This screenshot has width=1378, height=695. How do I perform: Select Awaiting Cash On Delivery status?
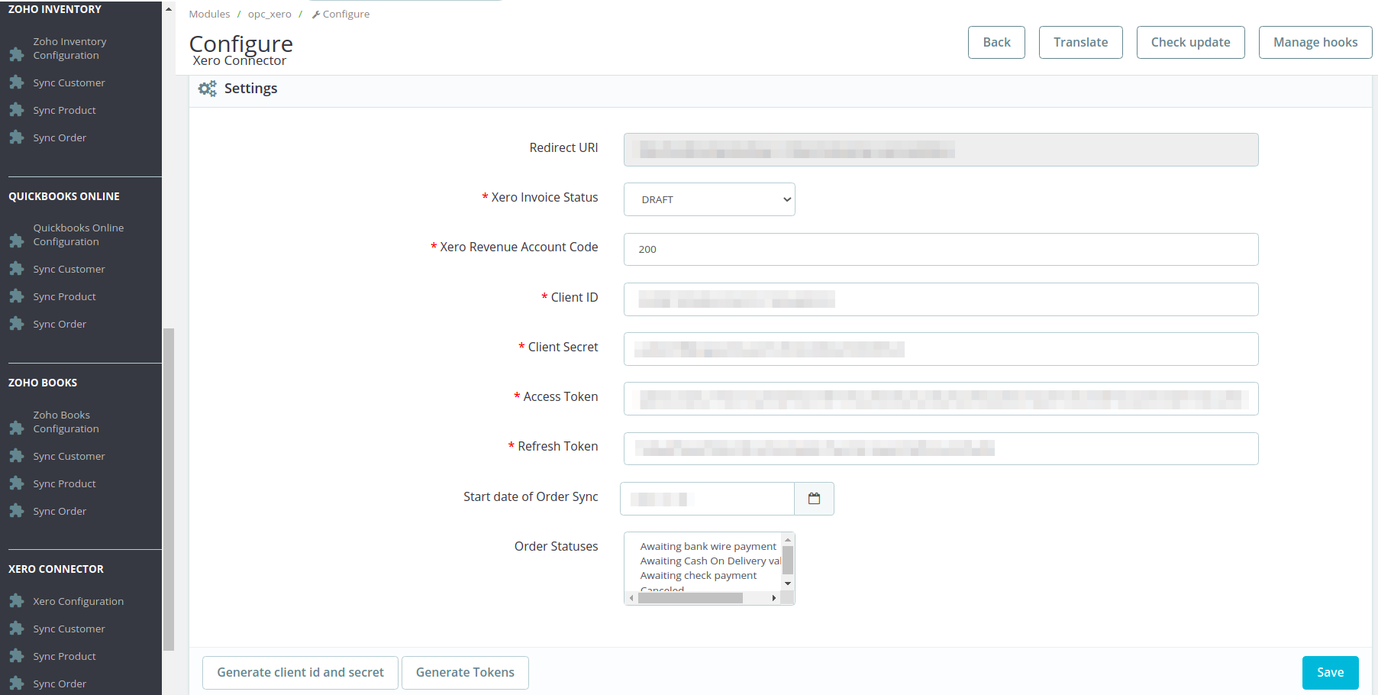pos(710,561)
